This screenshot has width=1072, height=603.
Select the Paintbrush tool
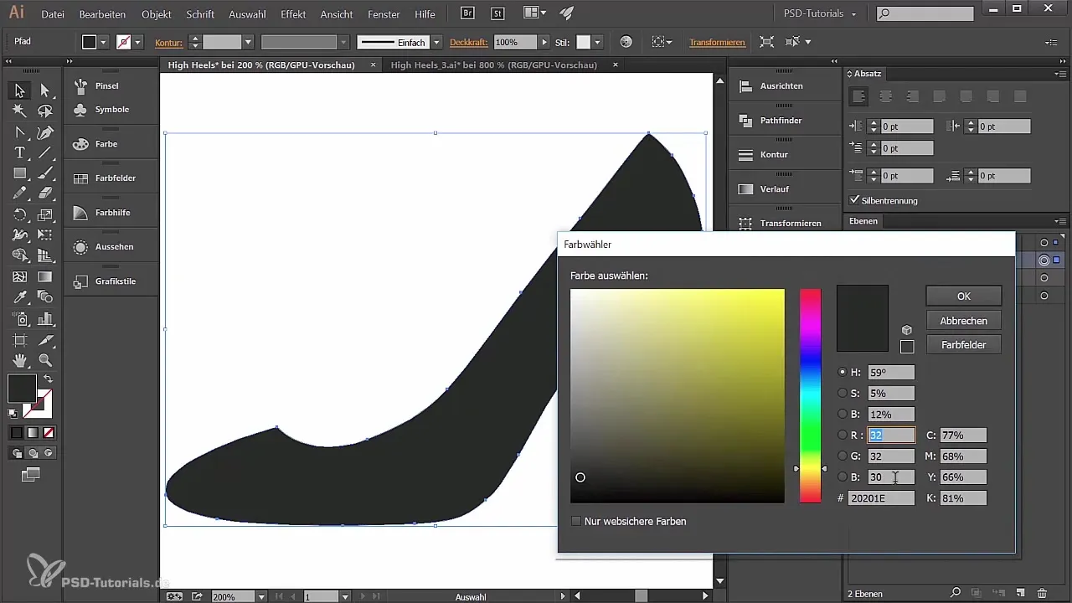(x=45, y=173)
